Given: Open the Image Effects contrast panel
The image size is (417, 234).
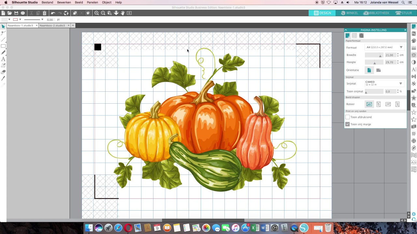Looking at the screenshot, I should [x=414, y=62].
